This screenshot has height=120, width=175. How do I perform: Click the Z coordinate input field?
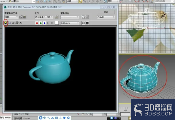[125, 114]
